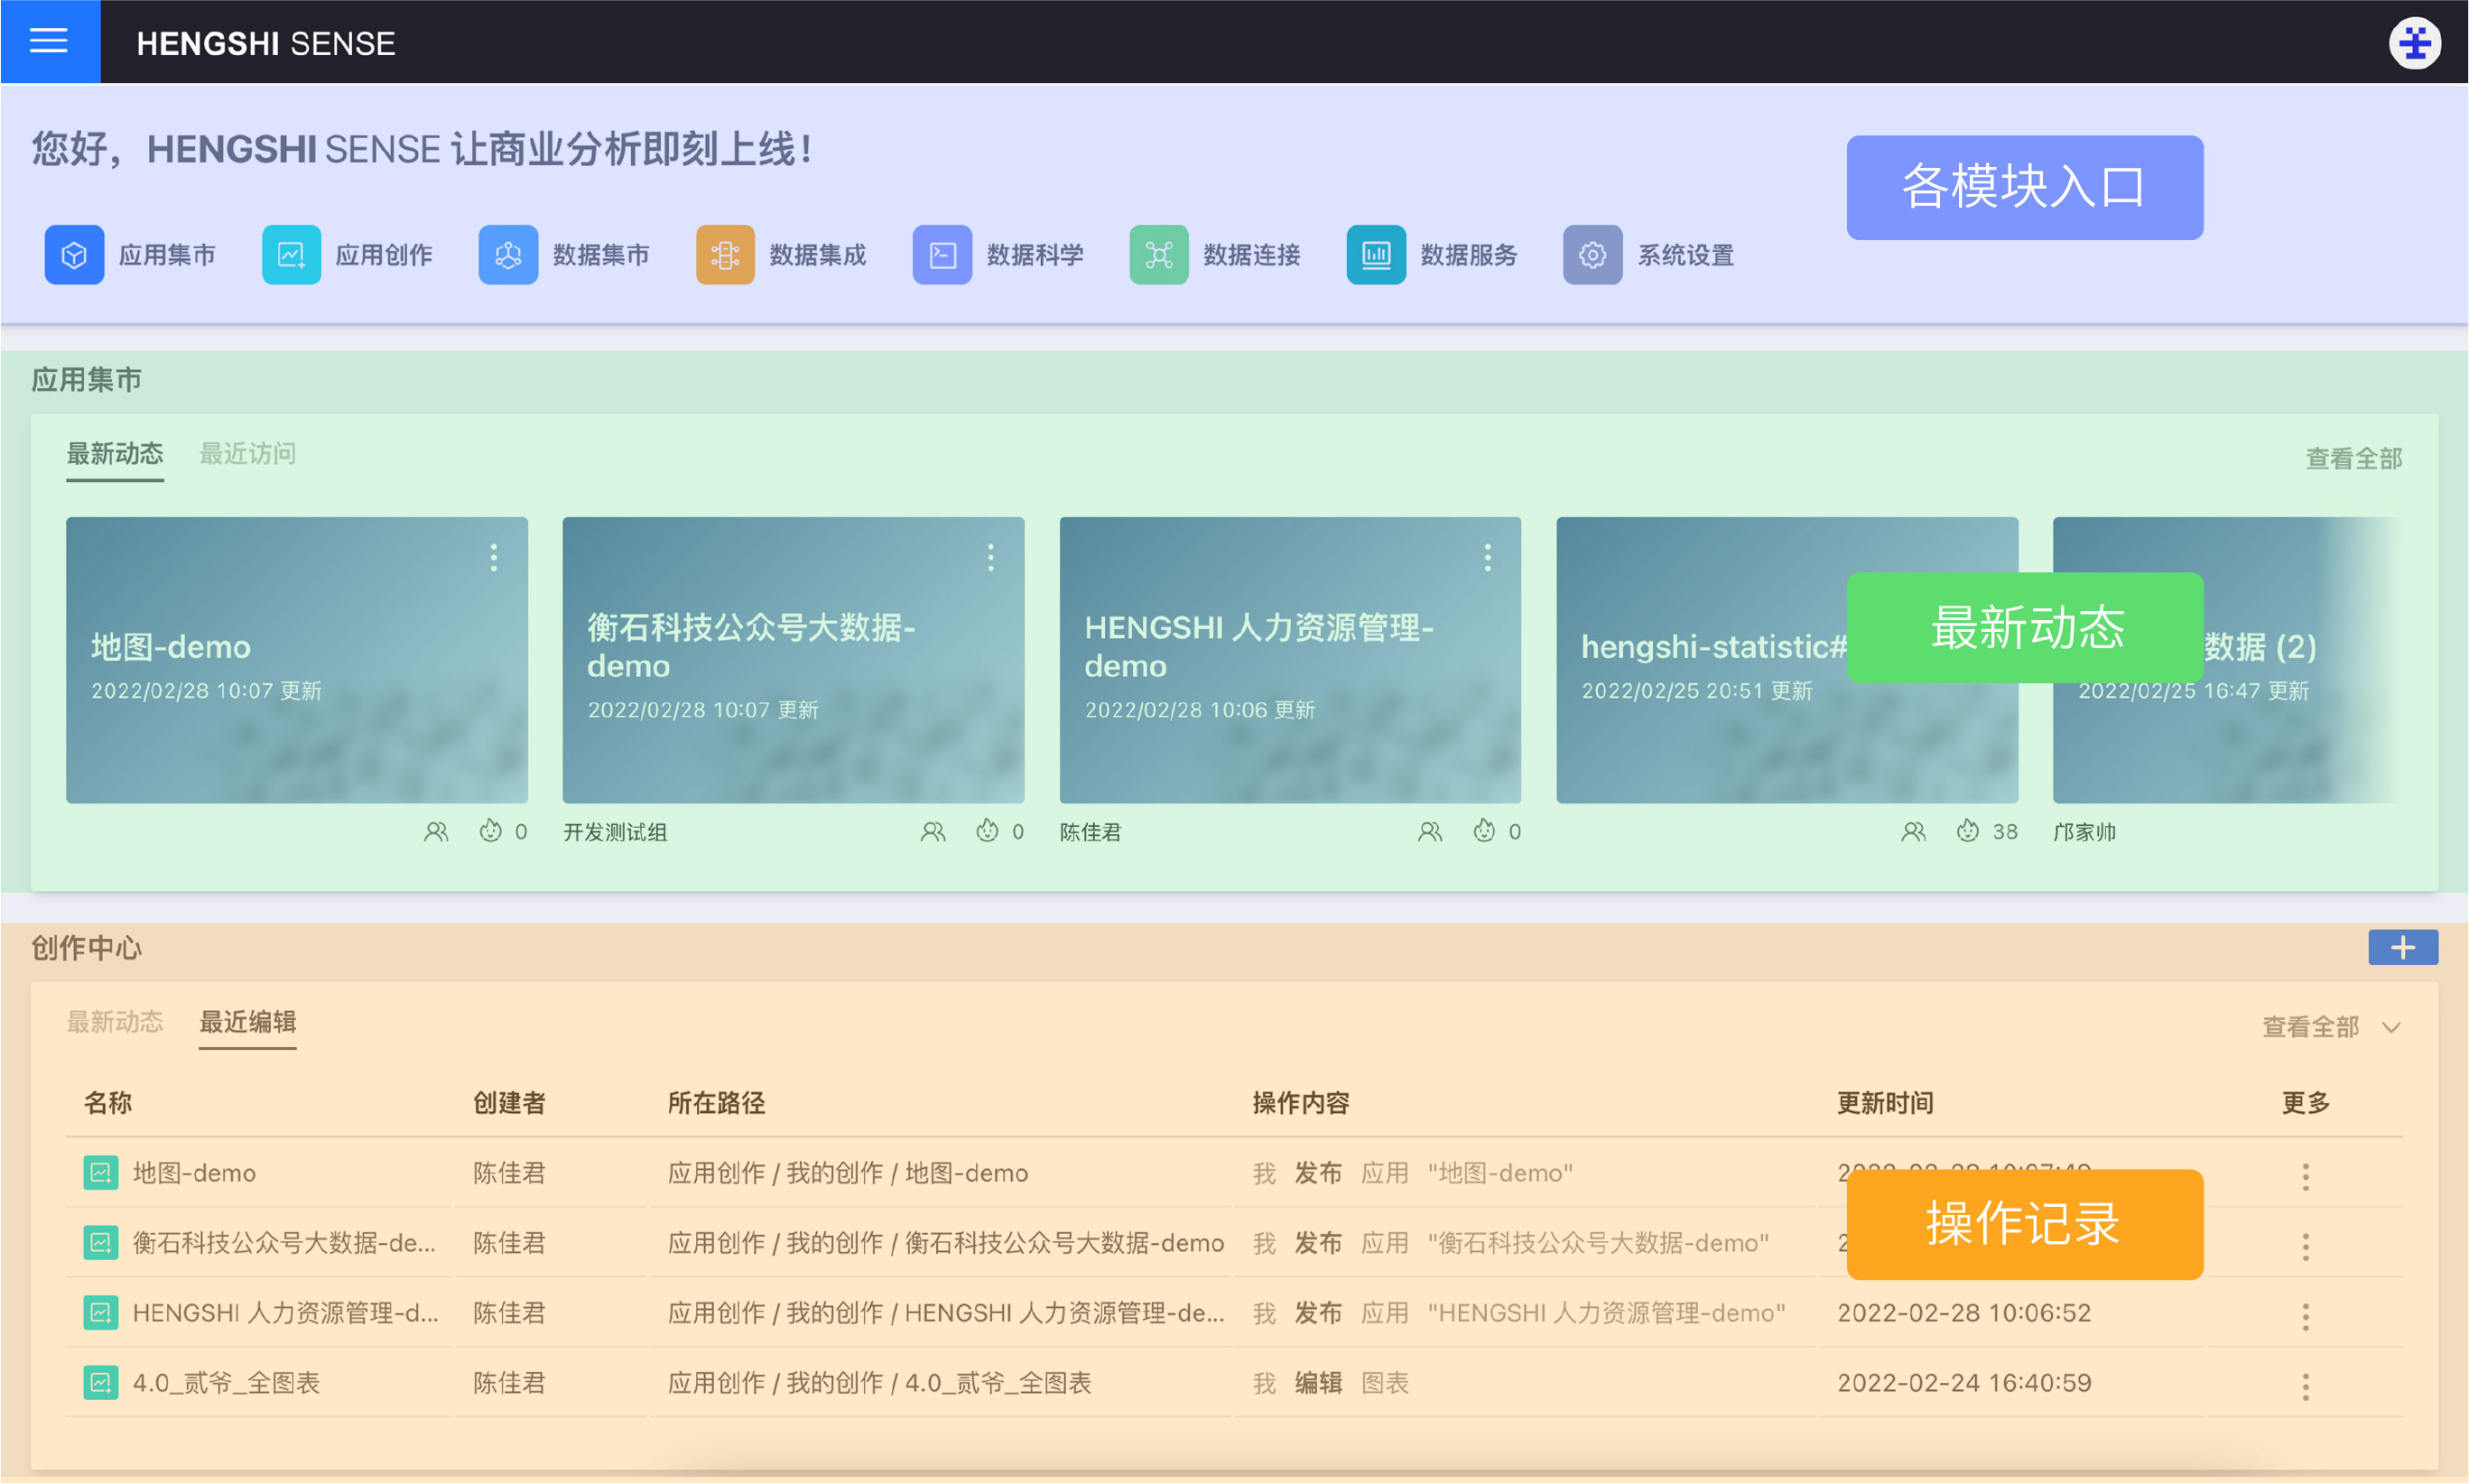
Task: Click timestamp 2022-02-24 16:40:59
Action: [x=1964, y=1383]
